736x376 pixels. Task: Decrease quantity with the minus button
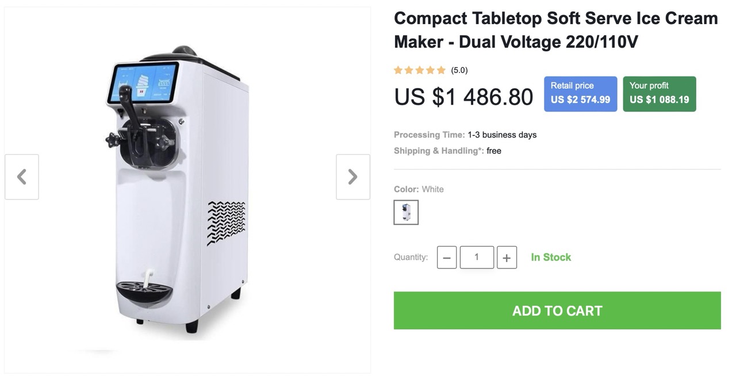point(447,258)
